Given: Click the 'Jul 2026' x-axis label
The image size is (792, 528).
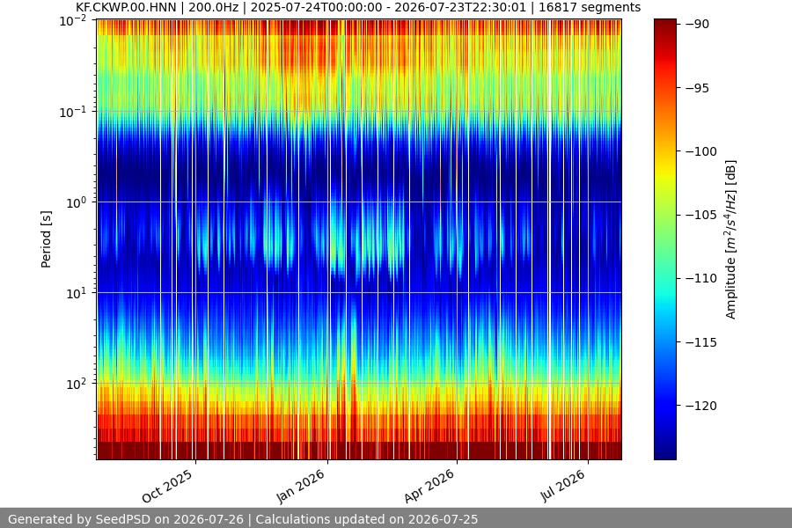Looking at the screenshot, I should 562,486.
